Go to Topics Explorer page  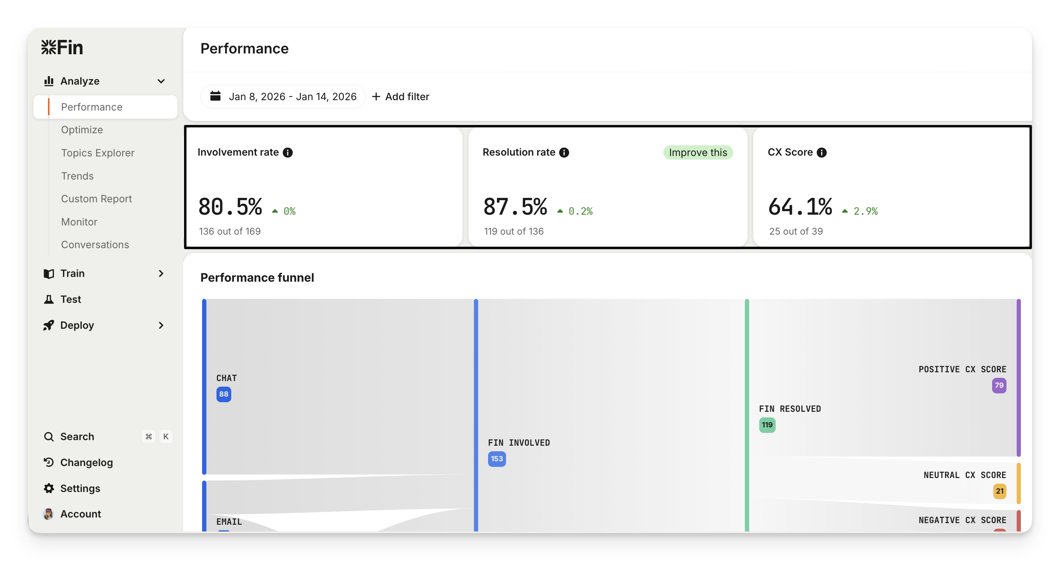coord(97,153)
